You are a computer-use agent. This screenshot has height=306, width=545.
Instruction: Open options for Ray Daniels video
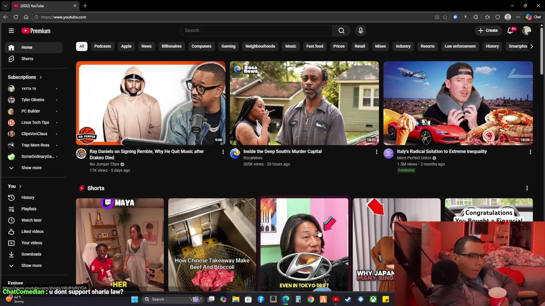(223, 152)
